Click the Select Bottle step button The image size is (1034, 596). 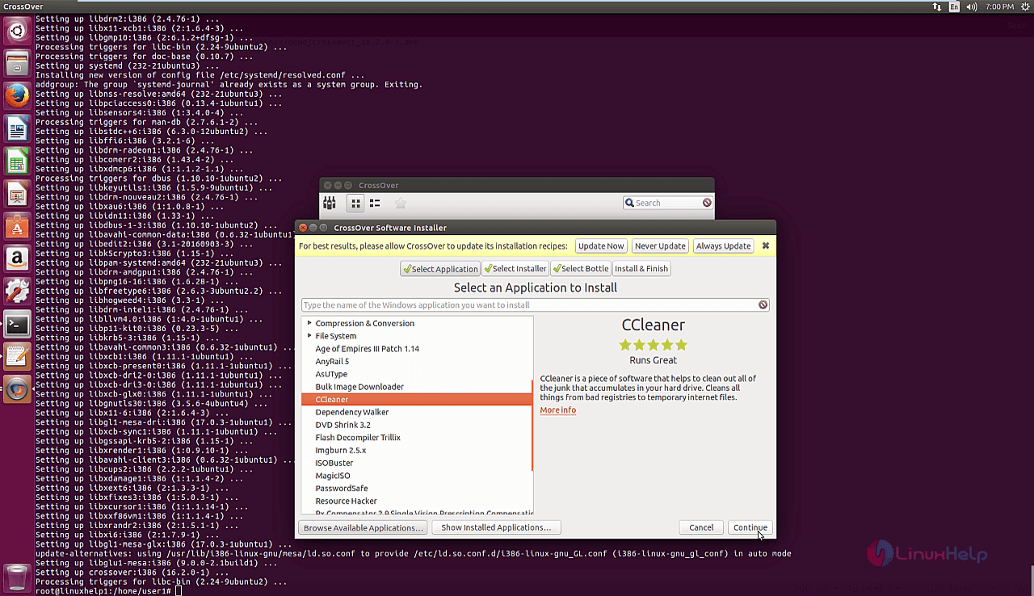tap(580, 269)
